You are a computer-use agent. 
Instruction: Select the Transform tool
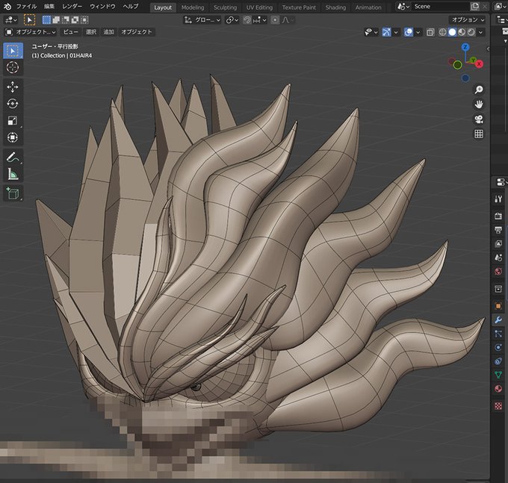(x=13, y=137)
